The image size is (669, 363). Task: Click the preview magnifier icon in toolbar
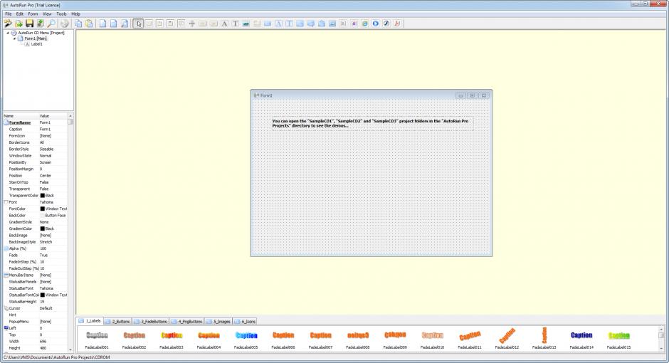pos(51,23)
